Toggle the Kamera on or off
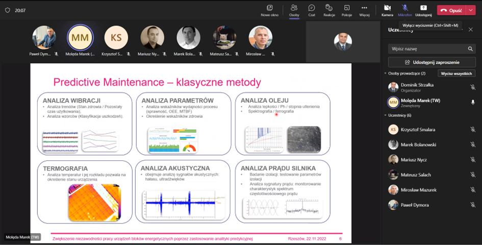Viewport: 482px width, 245px height. click(387, 10)
